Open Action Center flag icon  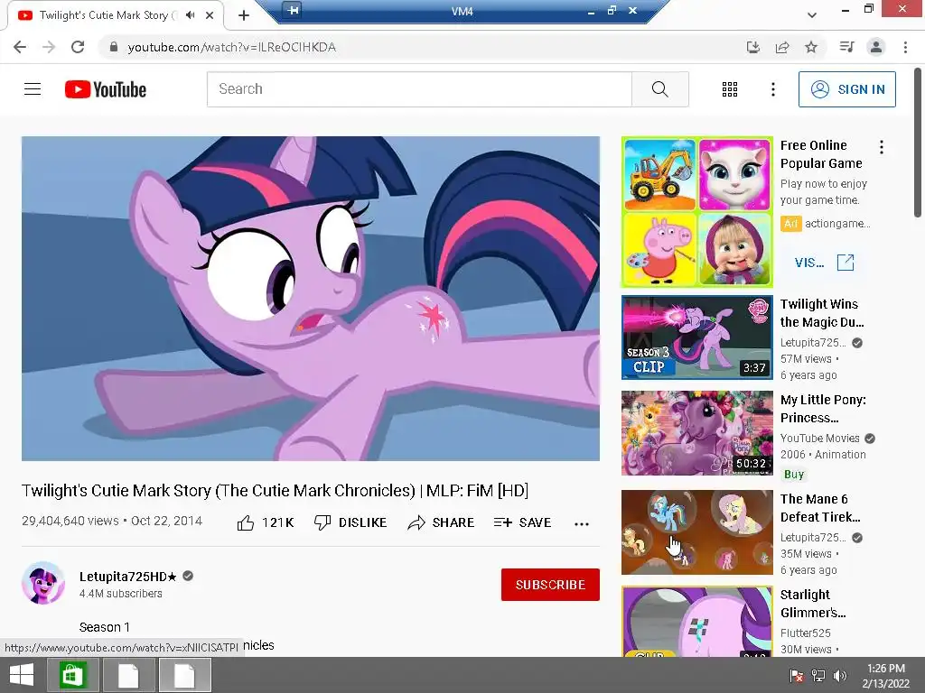(x=797, y=676)
